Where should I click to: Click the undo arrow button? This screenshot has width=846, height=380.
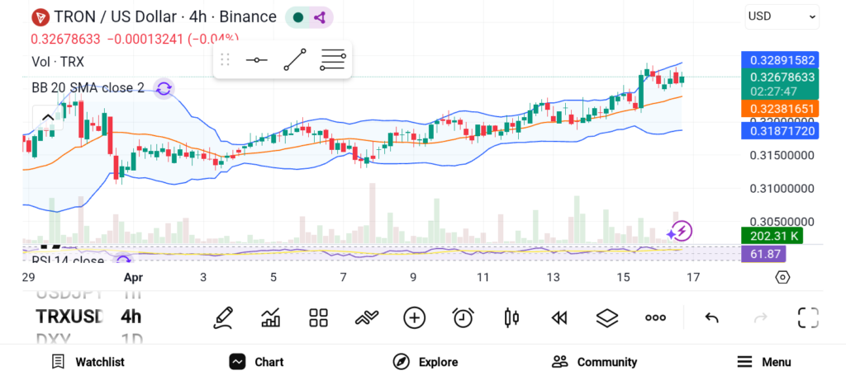(711, 317)
